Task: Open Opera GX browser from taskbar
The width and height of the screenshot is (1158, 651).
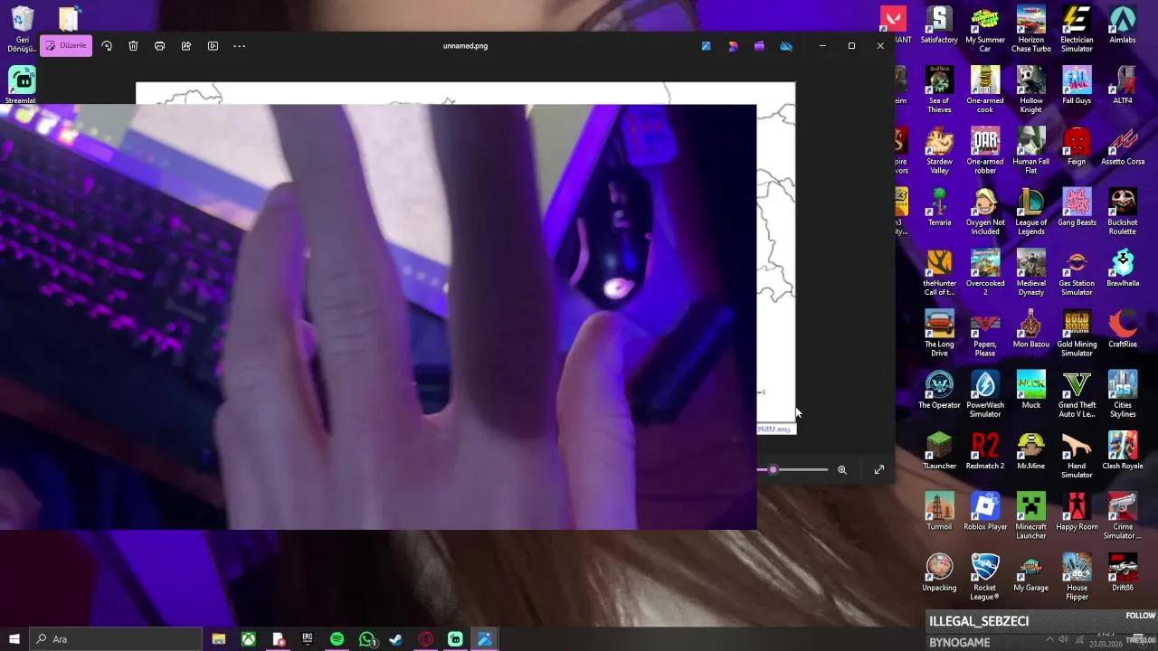Action: 425,639
